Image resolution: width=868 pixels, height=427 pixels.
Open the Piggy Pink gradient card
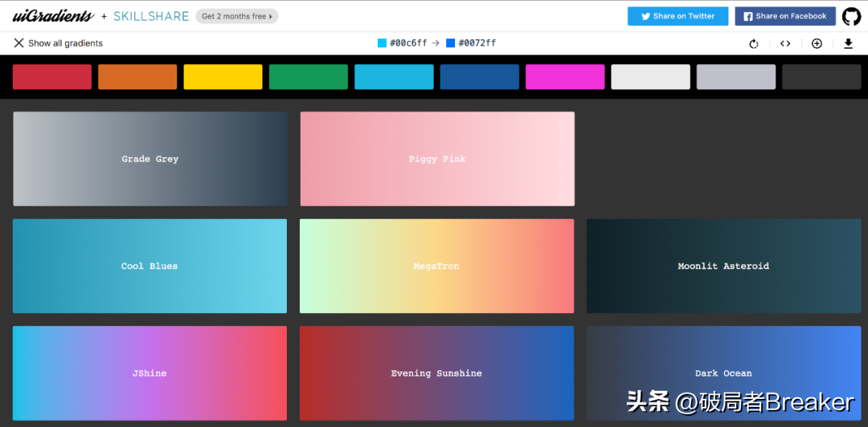pyautogui.click(x=437, y=159)
